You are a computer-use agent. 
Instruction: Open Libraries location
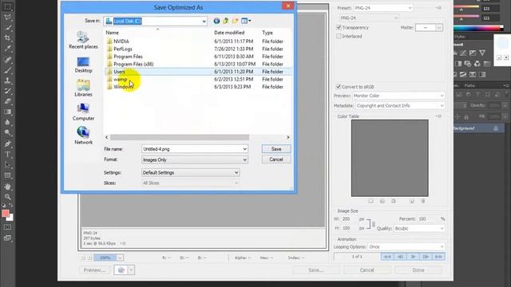click(83, 88)
